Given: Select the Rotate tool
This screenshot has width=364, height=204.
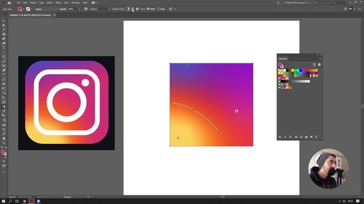Looking at the screenshot, I should click(x=4, y=75).
